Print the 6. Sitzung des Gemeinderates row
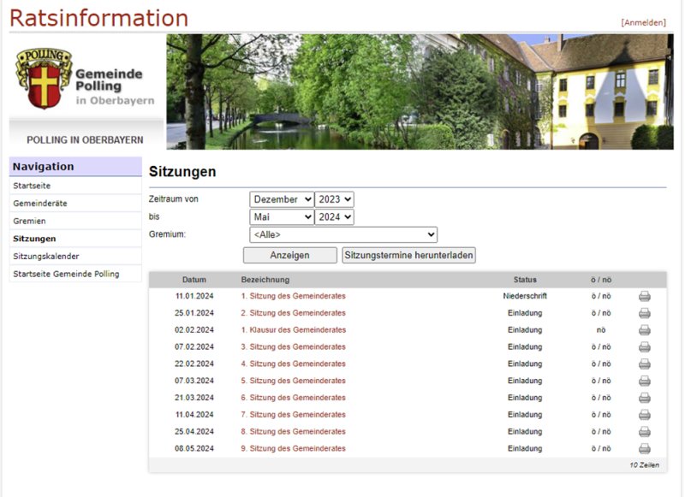 point(645,398)
